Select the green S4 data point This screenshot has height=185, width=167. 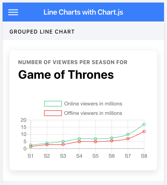click(x=79, y=139)
